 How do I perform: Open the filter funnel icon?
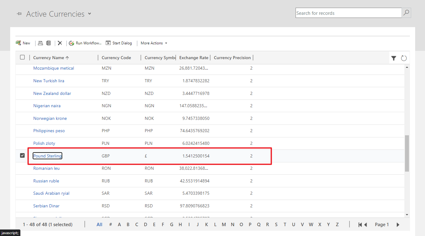[x=394, y=58]
